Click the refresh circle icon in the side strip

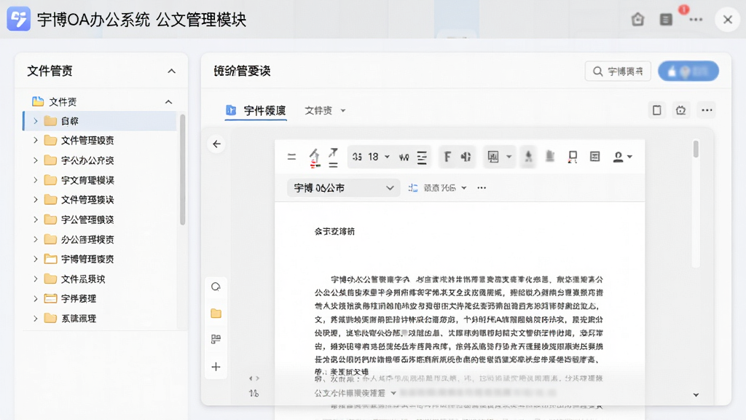click(216, 287)
